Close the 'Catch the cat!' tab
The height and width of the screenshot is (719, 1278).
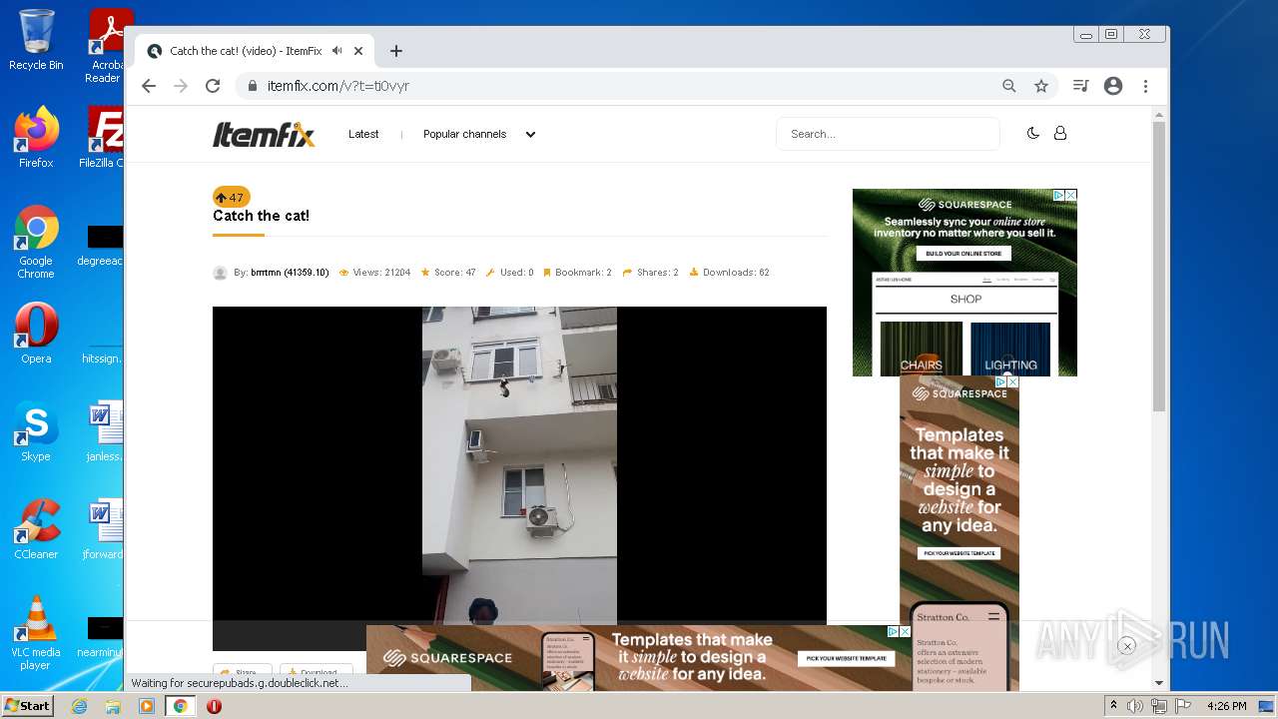[358, 51]
